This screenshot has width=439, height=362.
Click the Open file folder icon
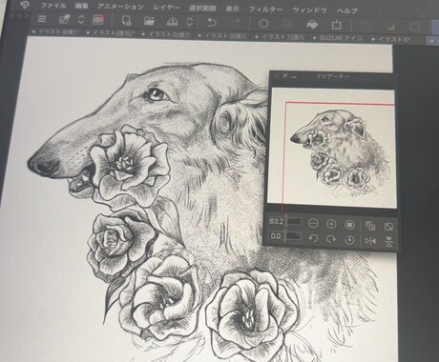click(149, 21)
